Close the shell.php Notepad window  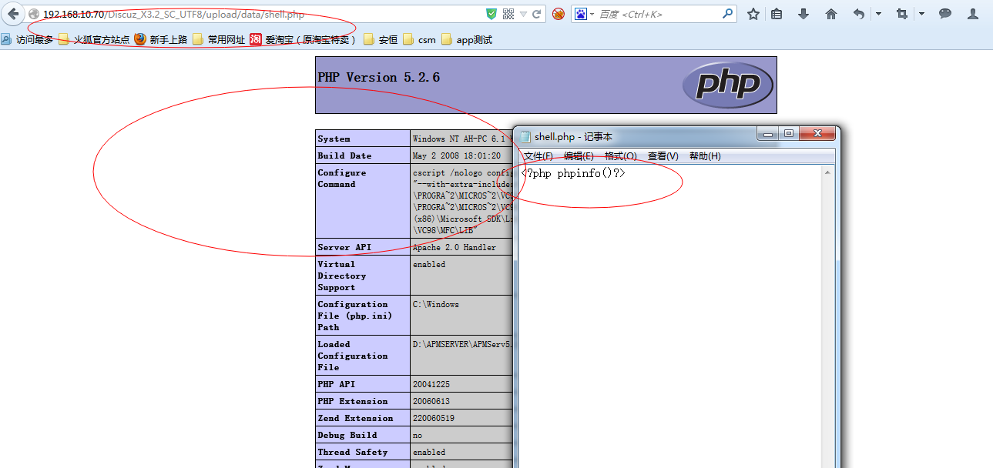[817, 134]
